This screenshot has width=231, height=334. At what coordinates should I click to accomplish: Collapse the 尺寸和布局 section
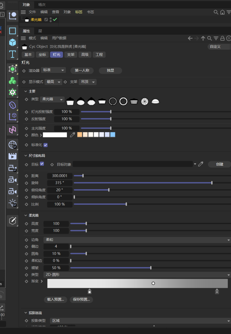pyautogui.click(x=26, y=156)
